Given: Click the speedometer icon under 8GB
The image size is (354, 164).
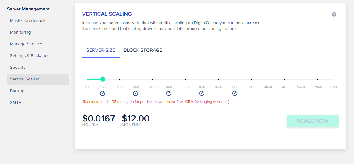Looking at the screenshot, I should pos(202,93).
